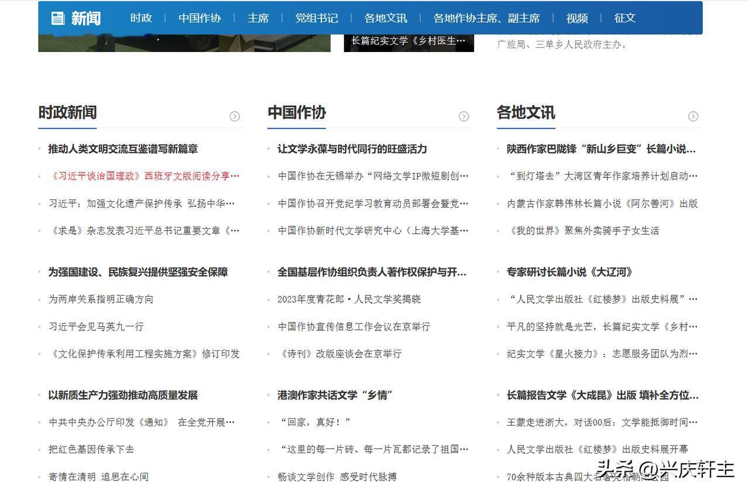Go to 主席 nav item
This screenshot has width=749, height=493.
(258, 18)
